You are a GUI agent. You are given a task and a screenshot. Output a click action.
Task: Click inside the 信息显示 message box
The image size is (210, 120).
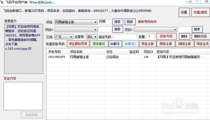[x=24, y=49]
